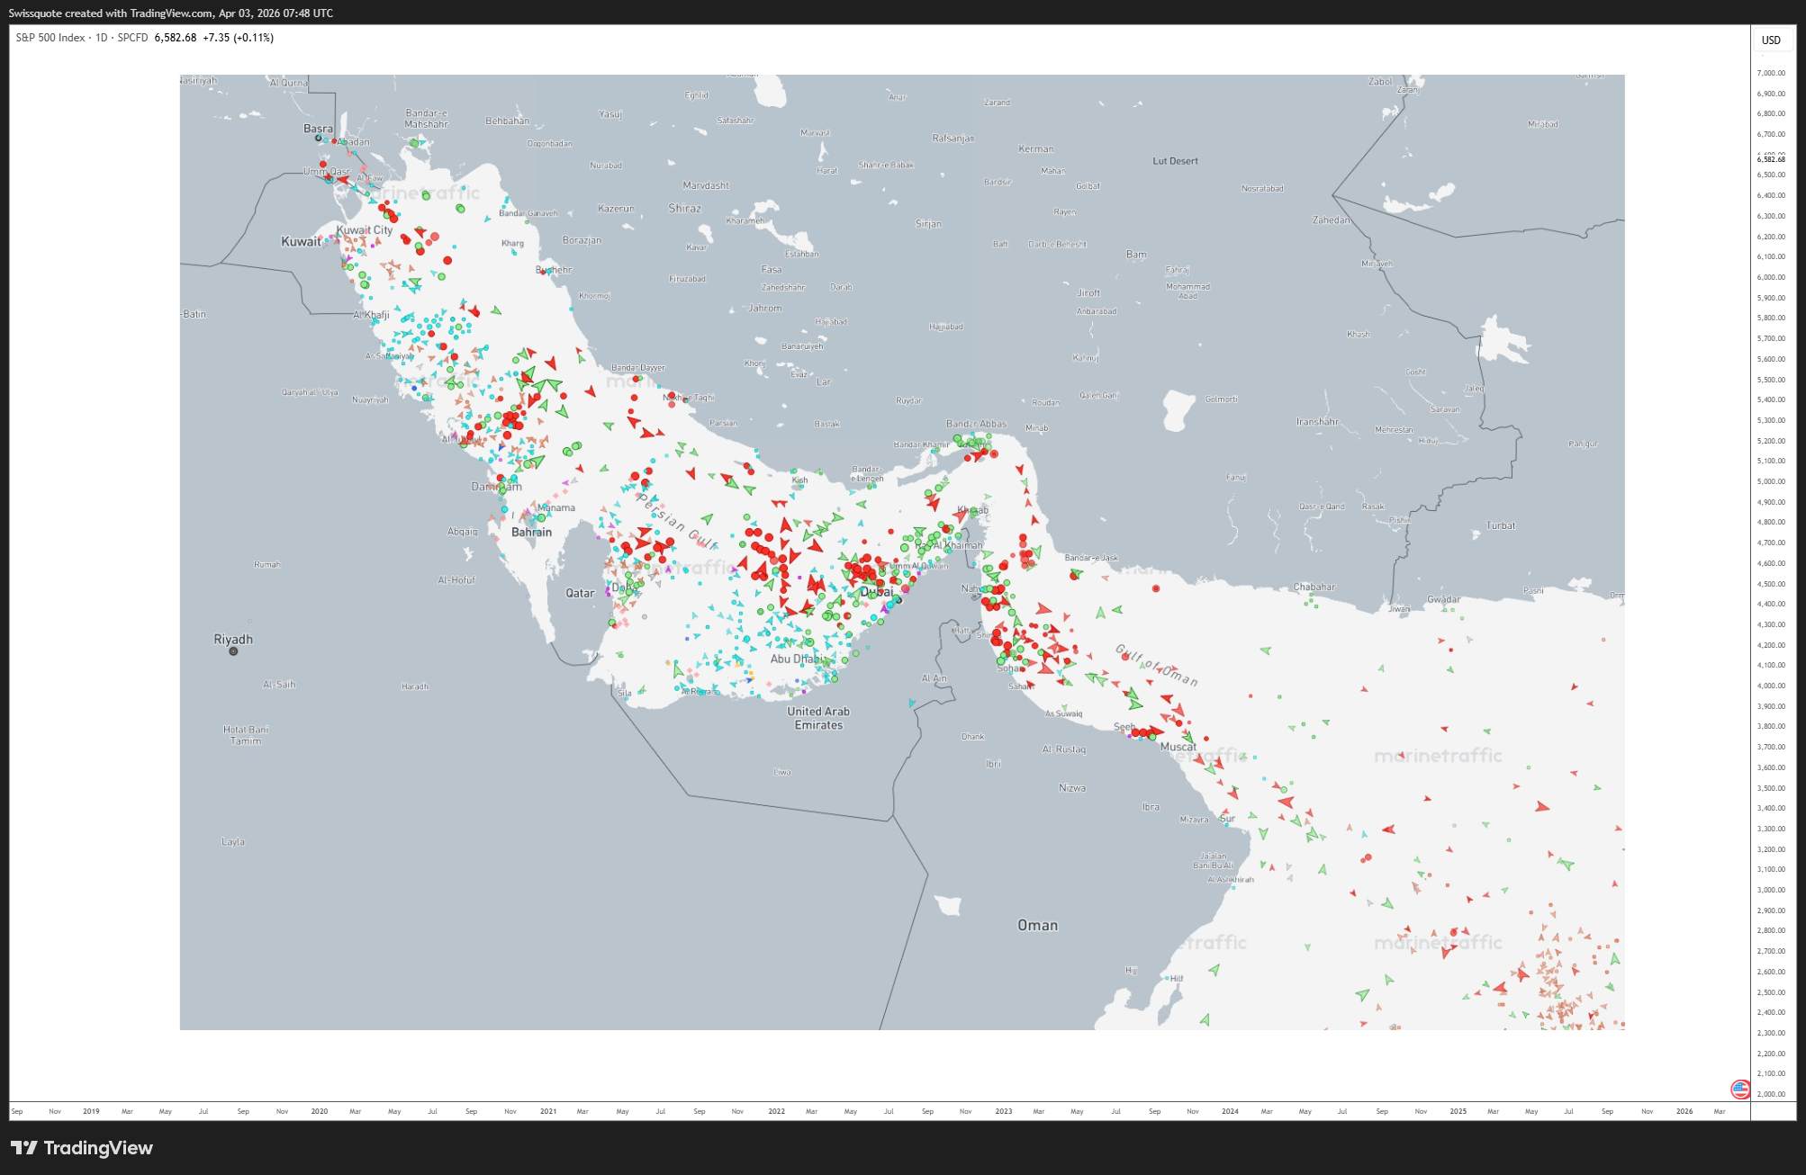Click the 2,000.00 price level label
1806x1175 pixels.
click(1771, 1094)
